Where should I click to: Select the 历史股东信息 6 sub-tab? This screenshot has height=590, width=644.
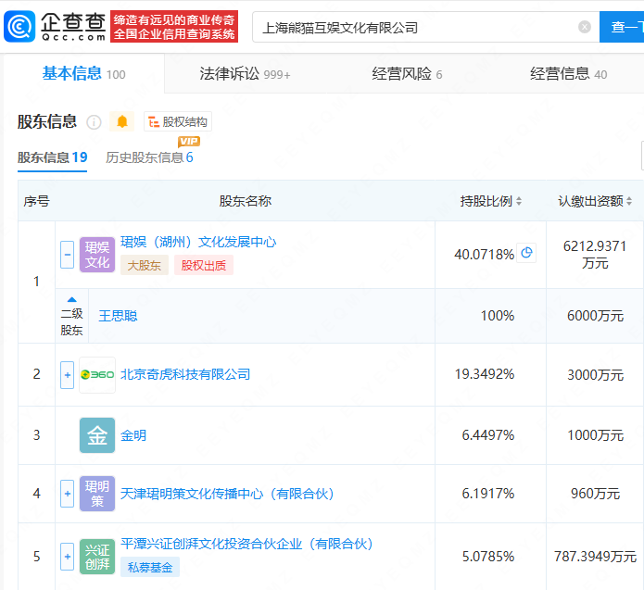coord(149,157)
